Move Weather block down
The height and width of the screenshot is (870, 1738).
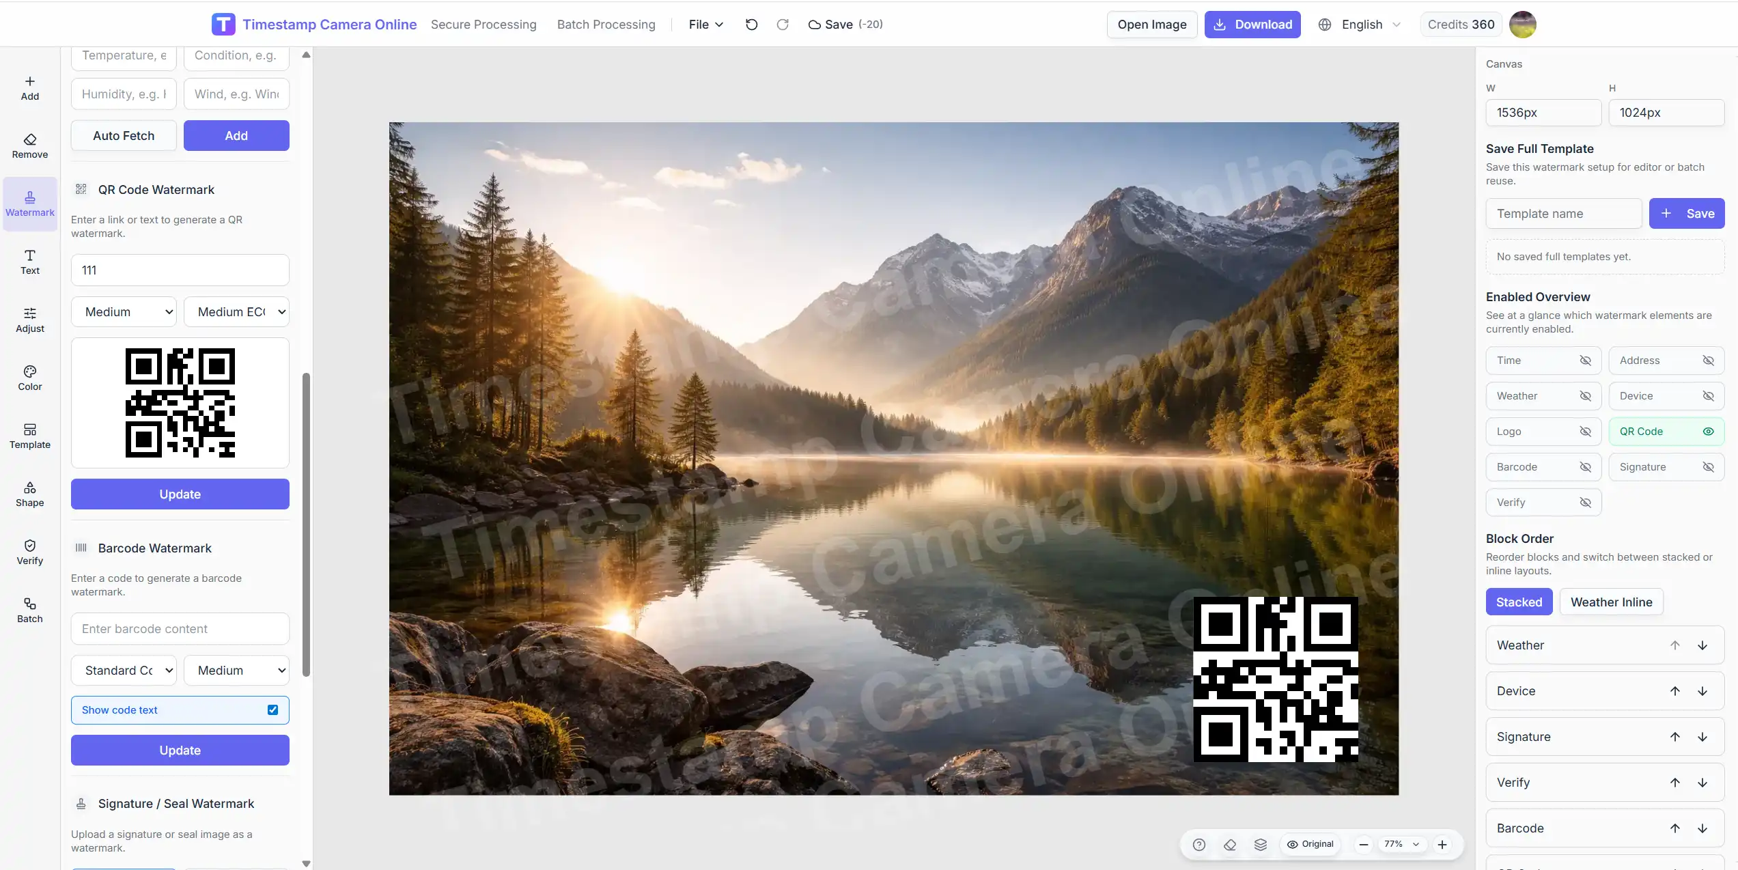(x=1702, y=645)
